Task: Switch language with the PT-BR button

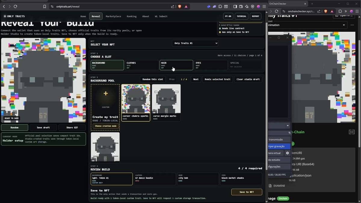Action: [228, 16]
